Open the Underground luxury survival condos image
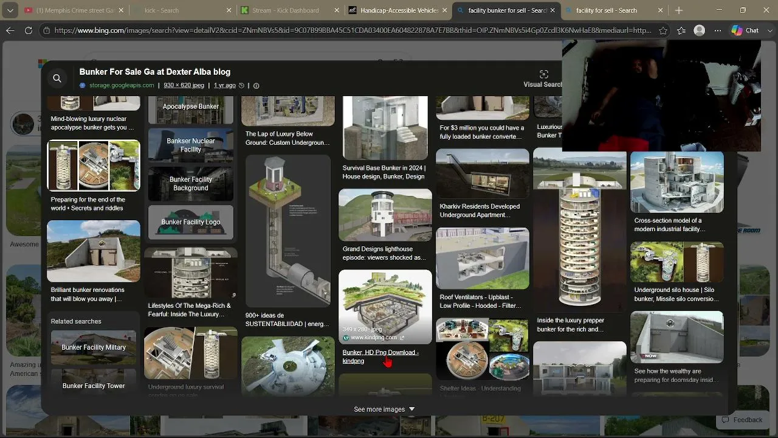The height and width of the screenshot is (438, 778). coord(191,353)
